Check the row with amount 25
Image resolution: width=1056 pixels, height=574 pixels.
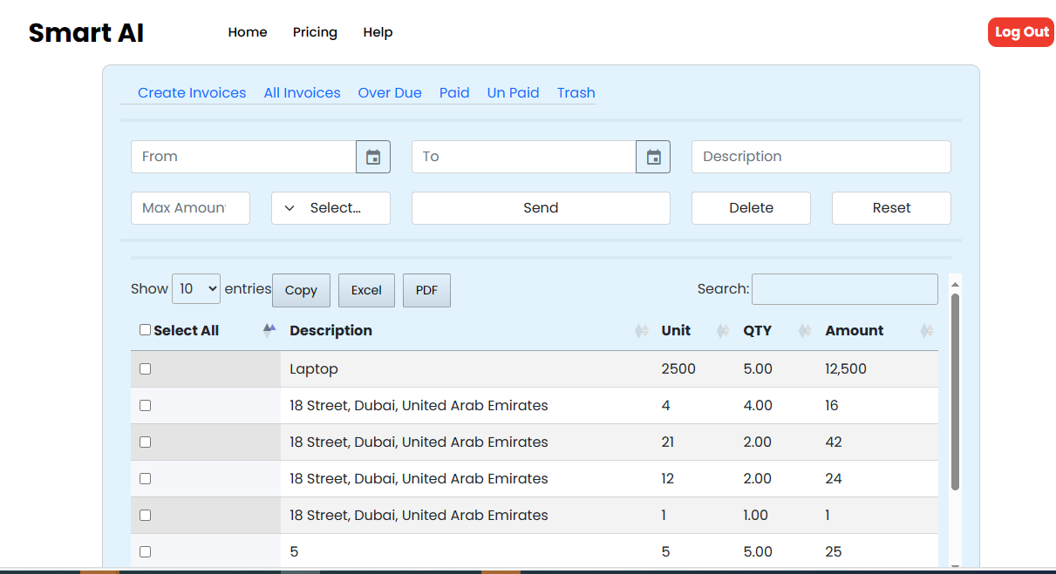click(145, 552)
